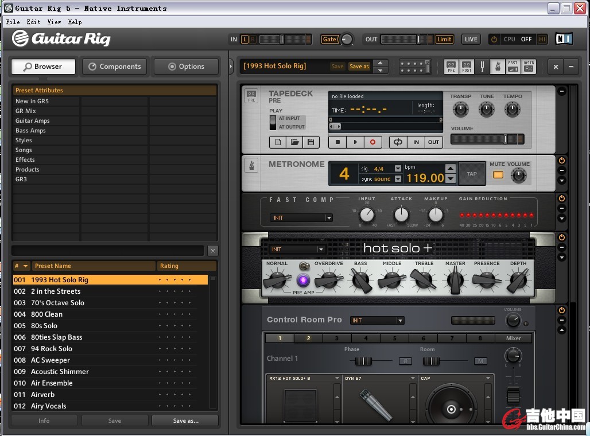Toggle the Noise Gate button

click(x=329, y=39)
